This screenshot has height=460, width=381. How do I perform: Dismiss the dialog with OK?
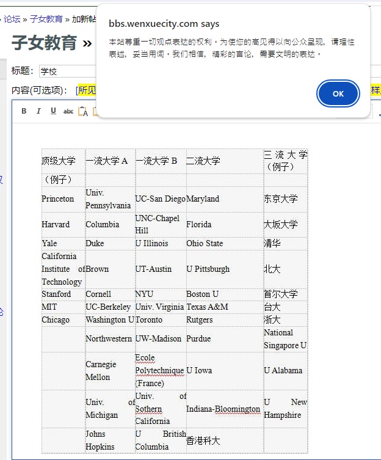(x=338, y=93)
